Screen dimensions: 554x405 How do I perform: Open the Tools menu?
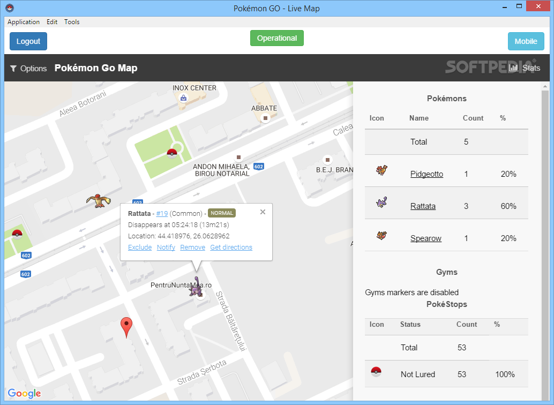[x=72, y=22]
